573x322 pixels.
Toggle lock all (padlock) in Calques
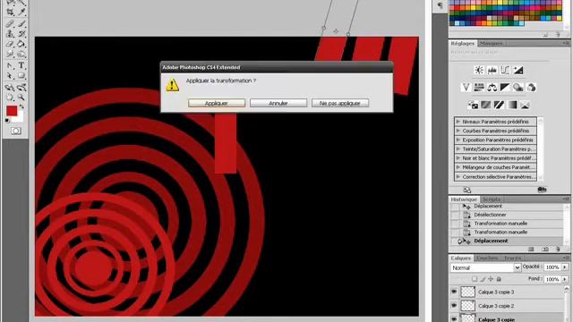click(499, 279)
